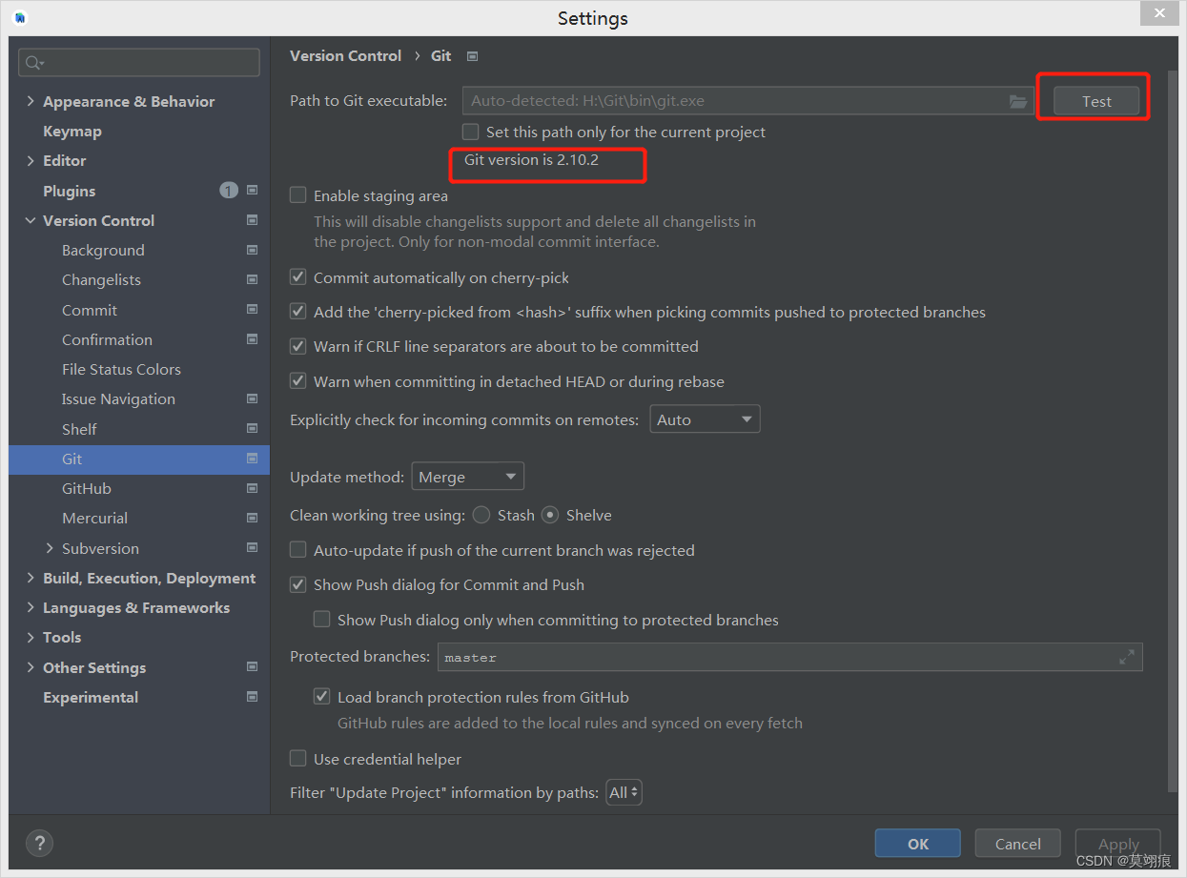Uncheck Commit automatically on cherry-pick

coord(298,277)
